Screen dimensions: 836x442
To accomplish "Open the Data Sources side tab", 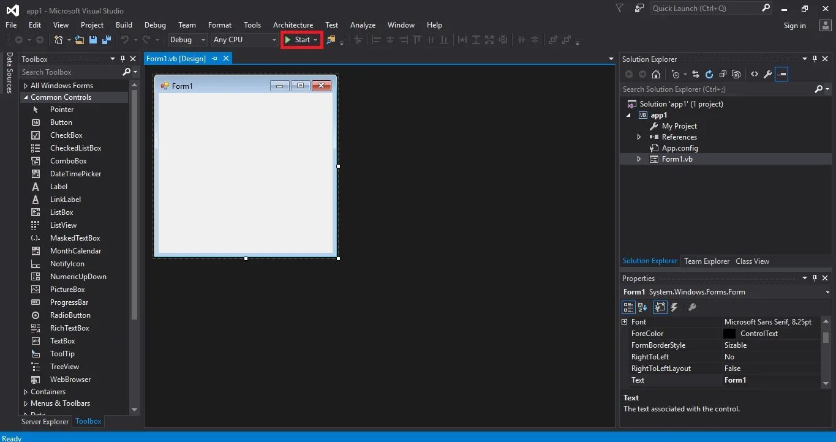I will [9, 73].
